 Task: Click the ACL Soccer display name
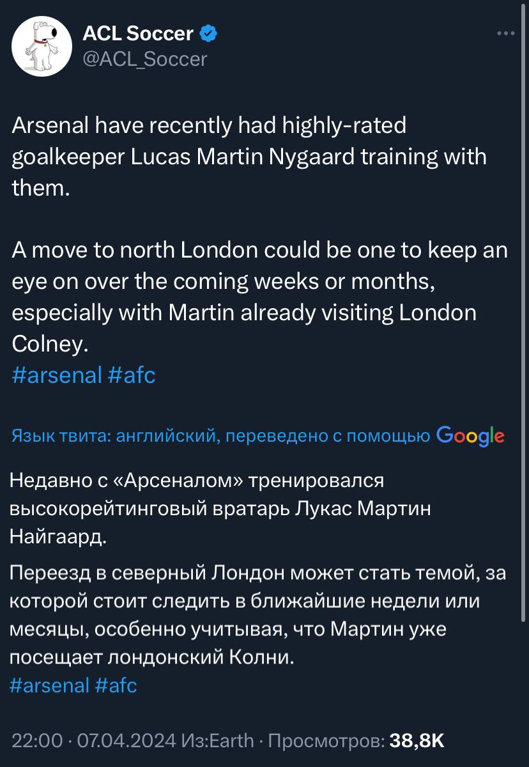[x=138, y=33]
